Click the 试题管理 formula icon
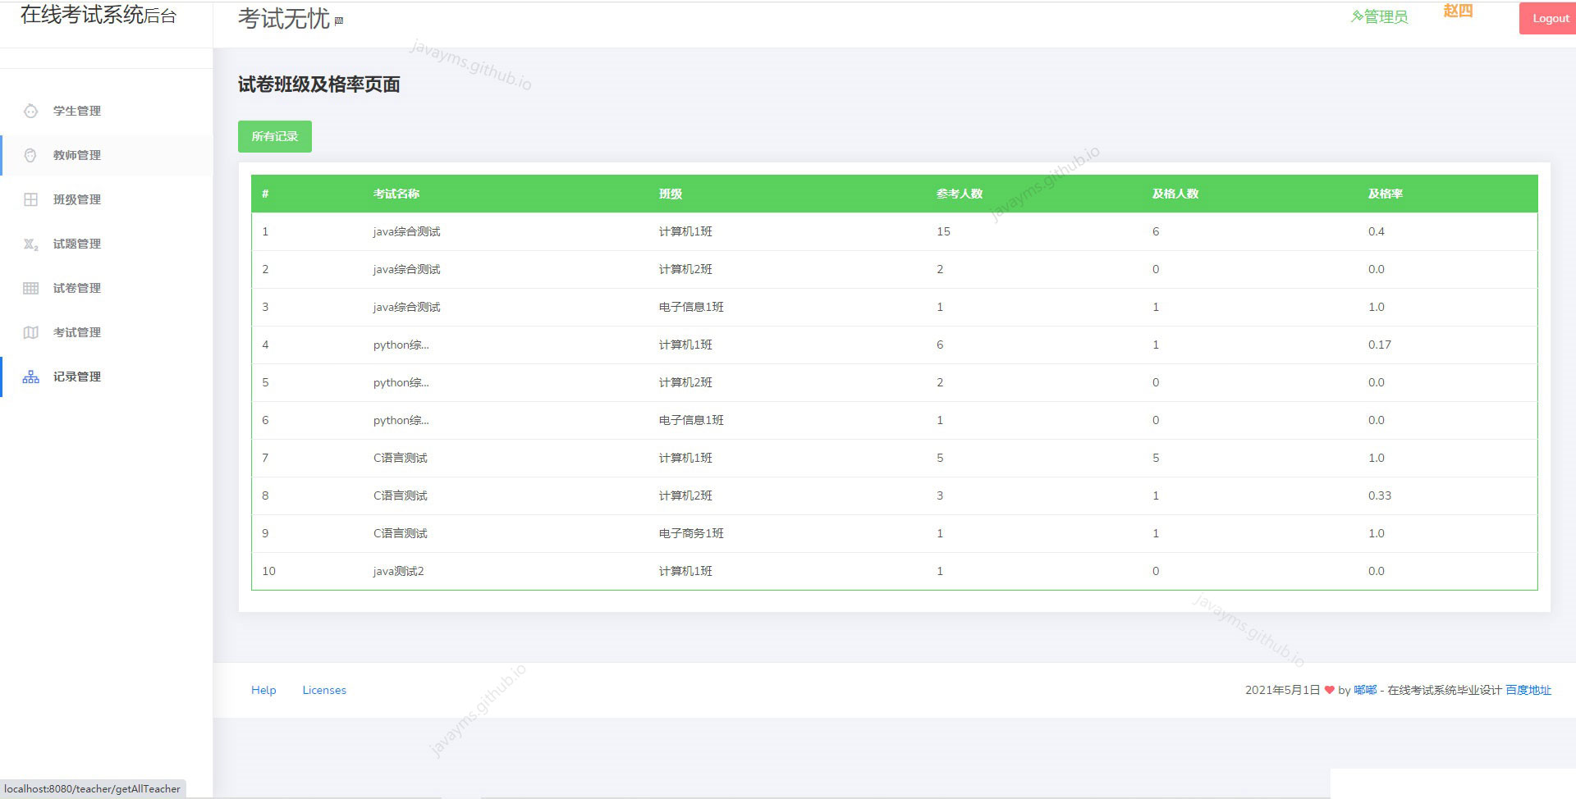The image size is (1576, 799). (31, 244)
